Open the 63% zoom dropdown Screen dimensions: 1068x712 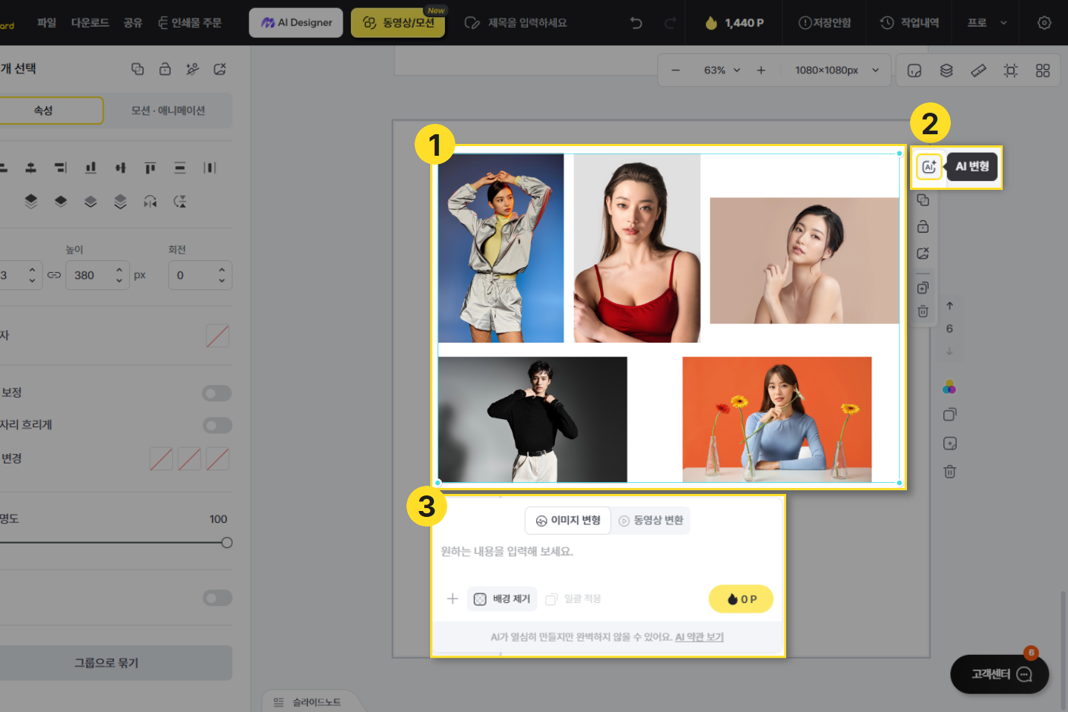722,70
